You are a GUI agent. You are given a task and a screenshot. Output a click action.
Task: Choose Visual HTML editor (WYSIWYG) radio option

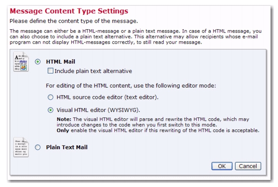[50, 110]
